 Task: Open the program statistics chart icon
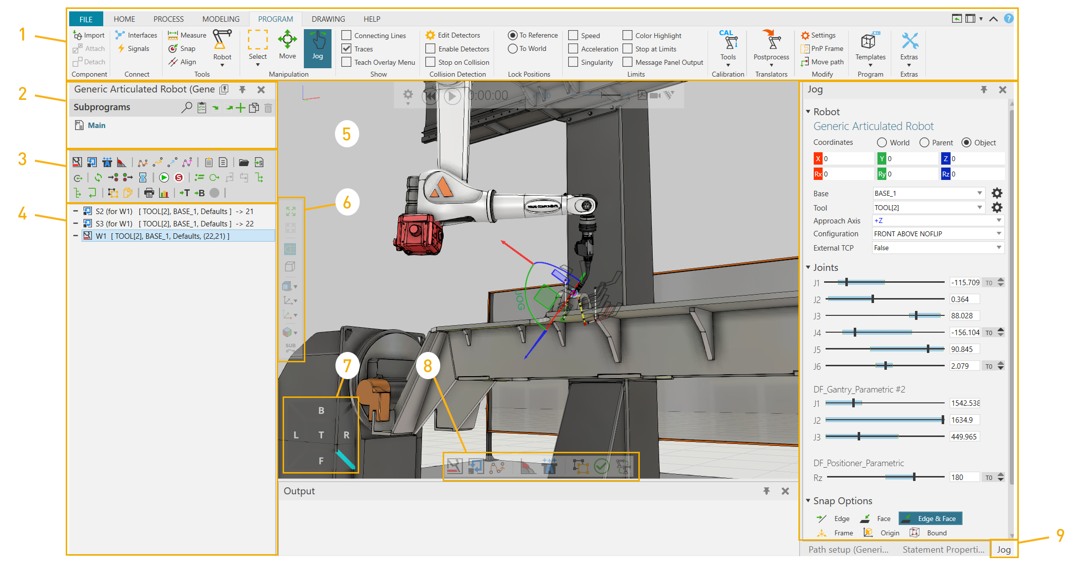coord(164,193)
